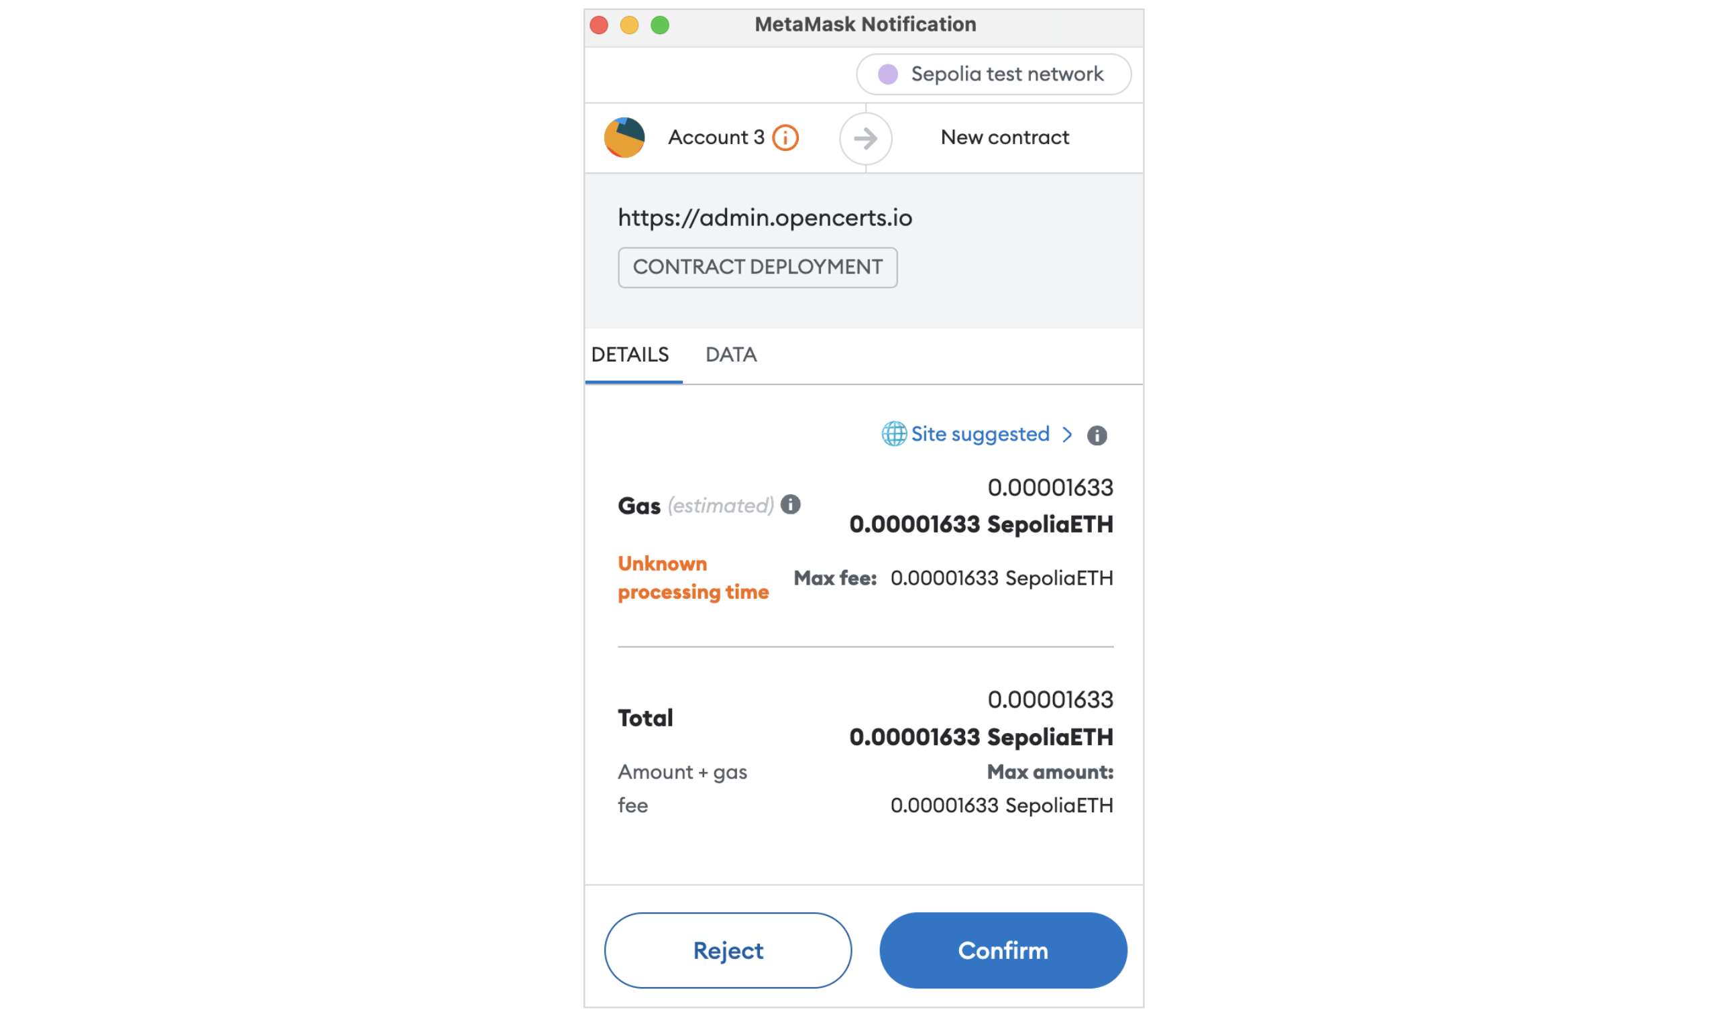Select the DETAILS tab
Screen dimensions: 1729x1014
(x=631, y=355)
